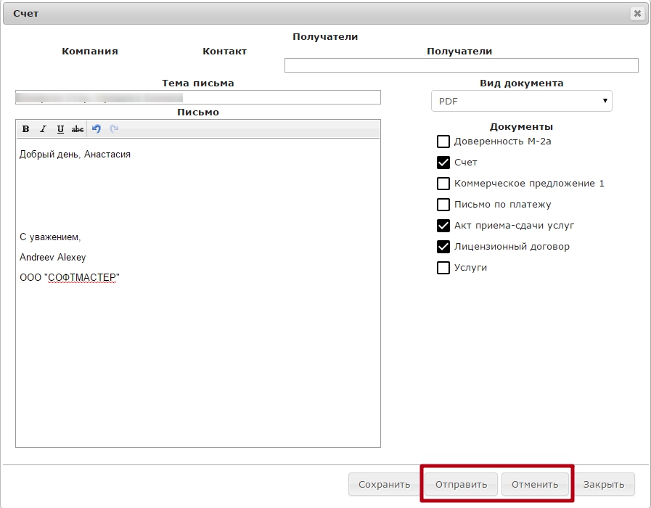
Task: Open the Вид документа PDF dropdown
Action: coord(521,102)
